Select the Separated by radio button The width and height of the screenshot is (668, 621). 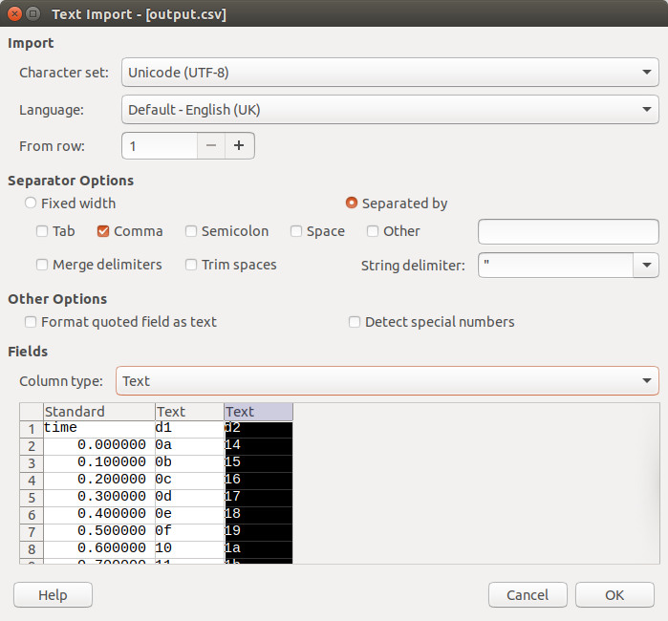point(352,203)
